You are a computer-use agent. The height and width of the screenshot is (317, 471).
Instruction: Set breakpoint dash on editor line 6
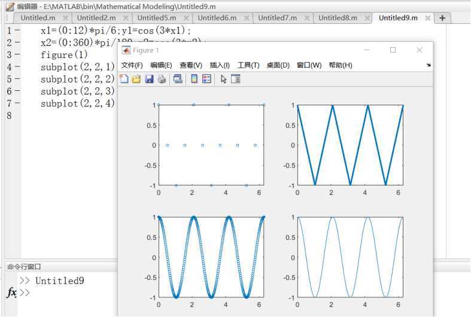17,91
